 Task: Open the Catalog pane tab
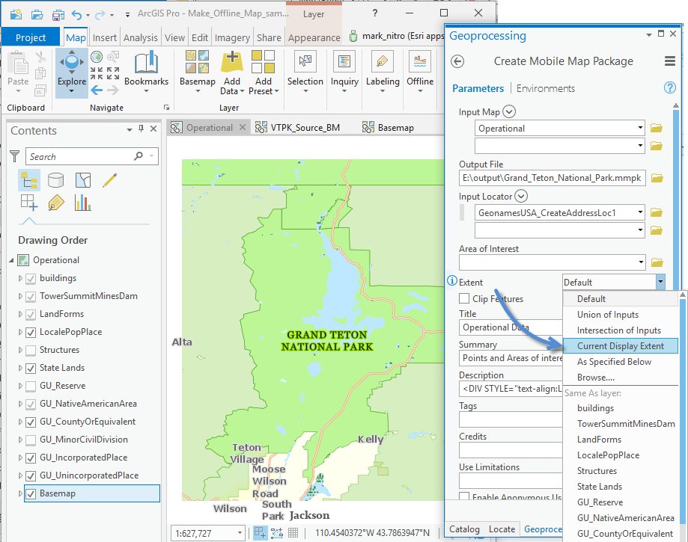coord(464,529)
